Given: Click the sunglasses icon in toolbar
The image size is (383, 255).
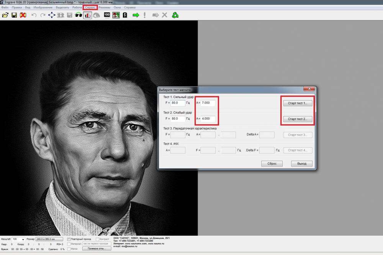Looking at the screenshot, I should pyautogui.click(x=79, y=15).
